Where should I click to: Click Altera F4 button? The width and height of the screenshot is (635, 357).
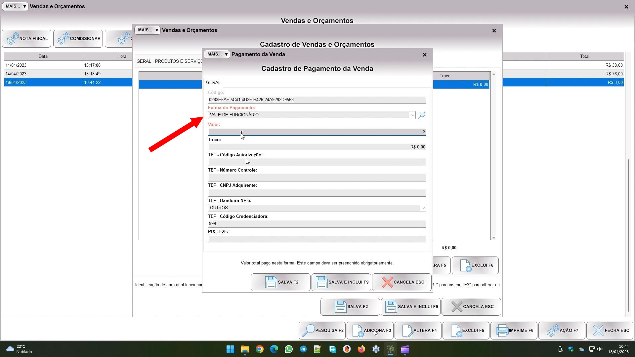pos(418,330)
